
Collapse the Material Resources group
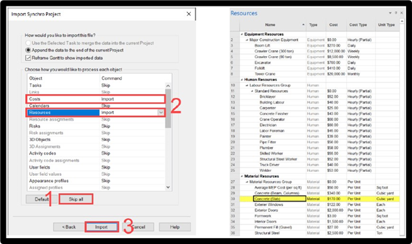pyautogui.click(x=242, y=176)
